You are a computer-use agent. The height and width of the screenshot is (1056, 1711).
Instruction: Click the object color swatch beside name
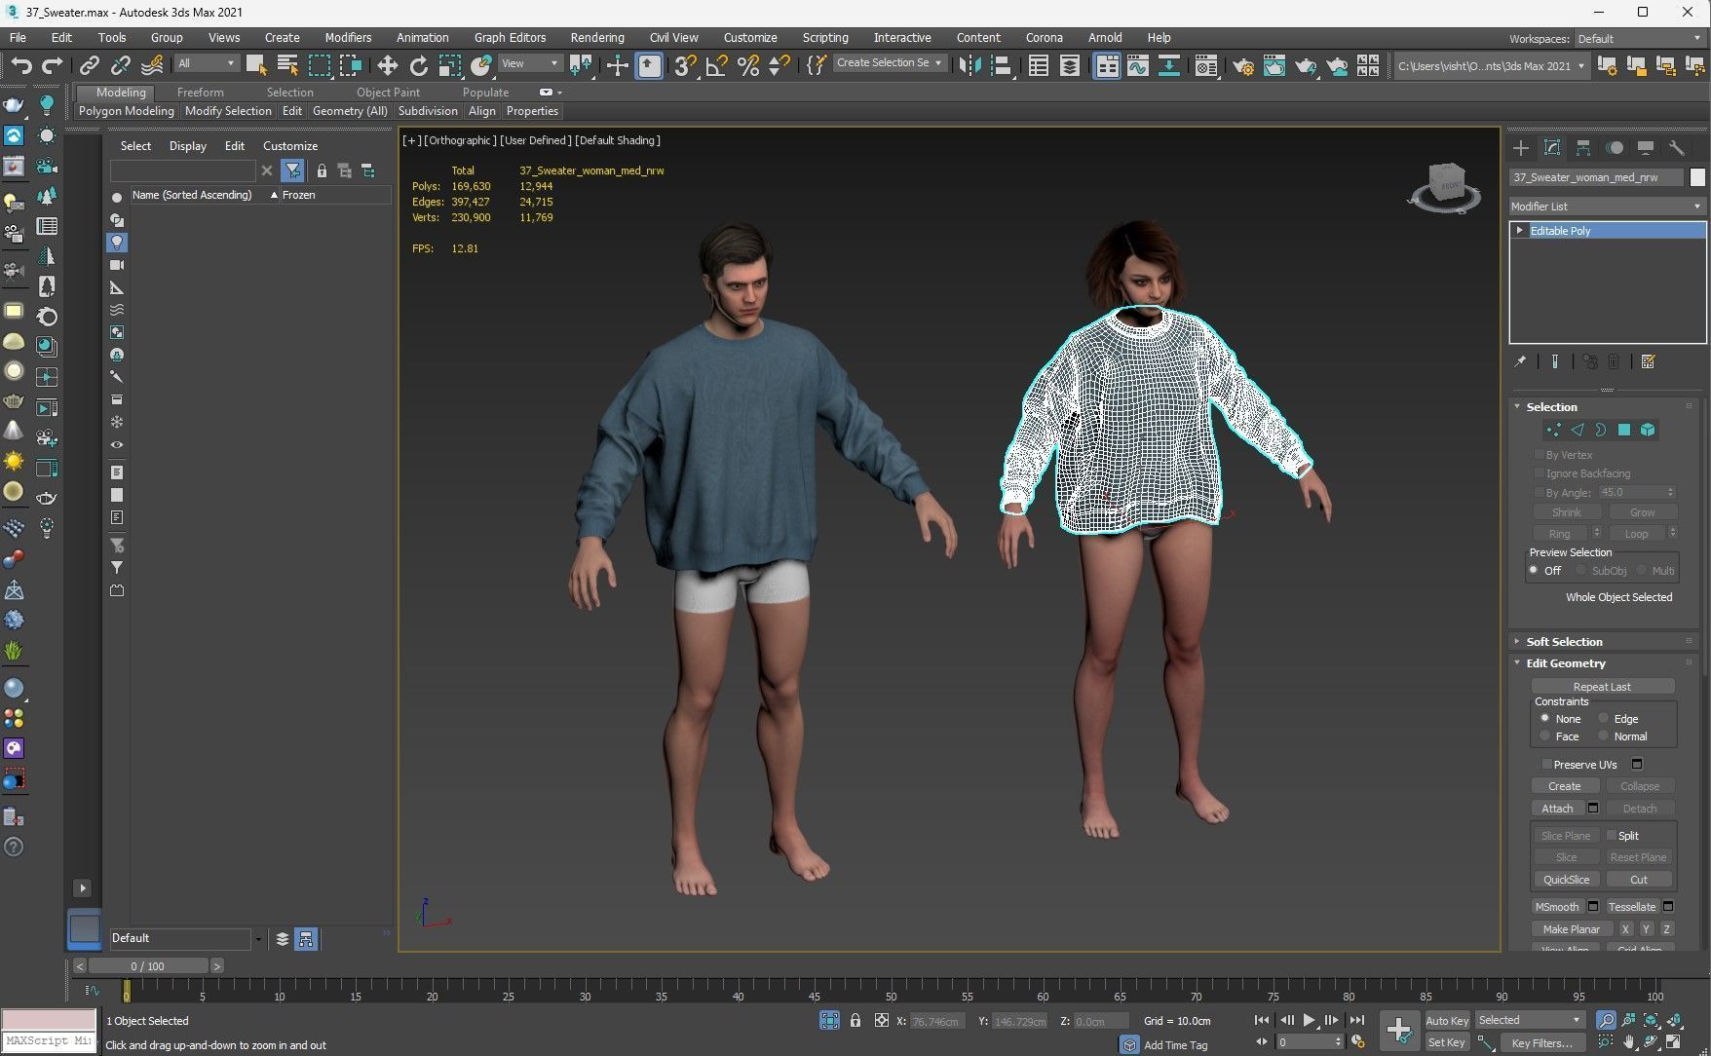pyautogui.click(x=1697, y=177)
